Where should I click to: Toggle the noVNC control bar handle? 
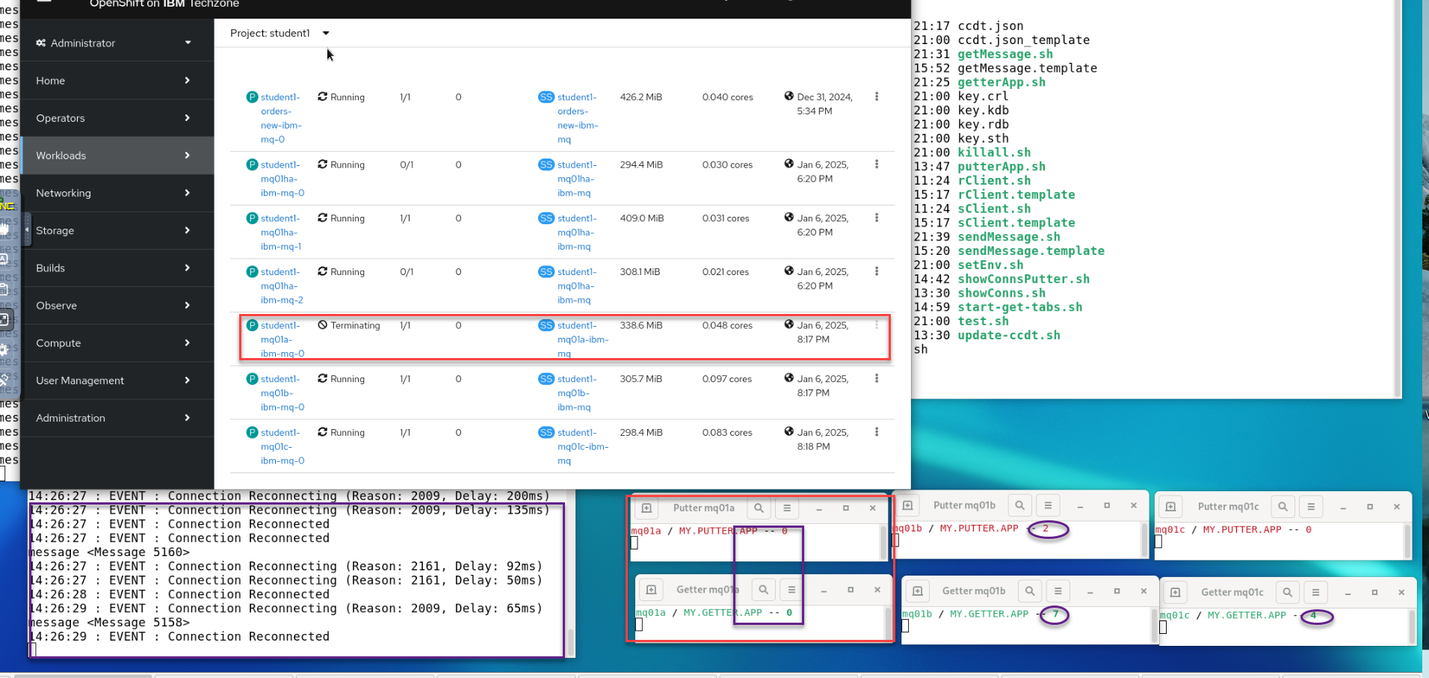point(28,229)
